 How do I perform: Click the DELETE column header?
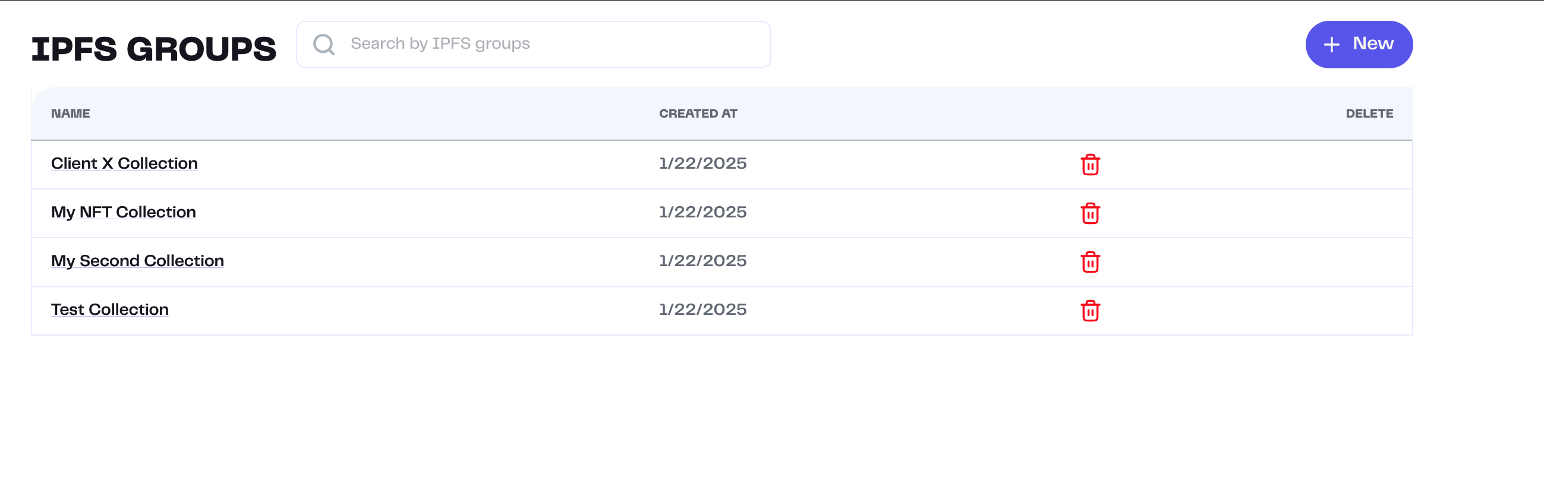pos(1370,113)
